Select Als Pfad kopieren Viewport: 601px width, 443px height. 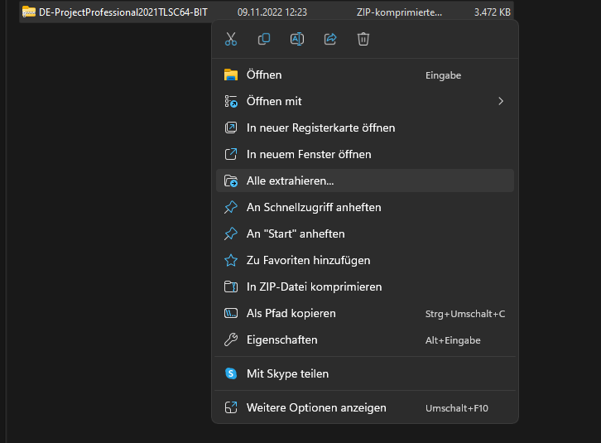tap(291, 313)
